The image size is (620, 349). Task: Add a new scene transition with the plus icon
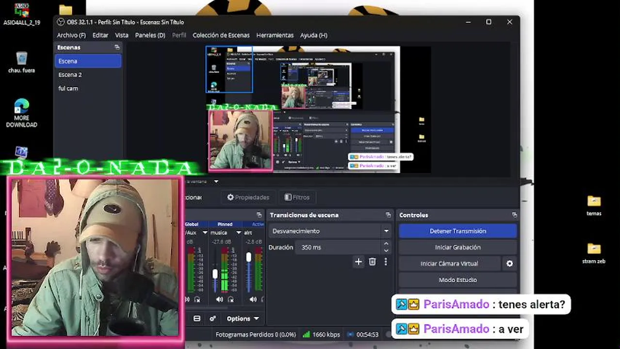click(x=358, y=262)
